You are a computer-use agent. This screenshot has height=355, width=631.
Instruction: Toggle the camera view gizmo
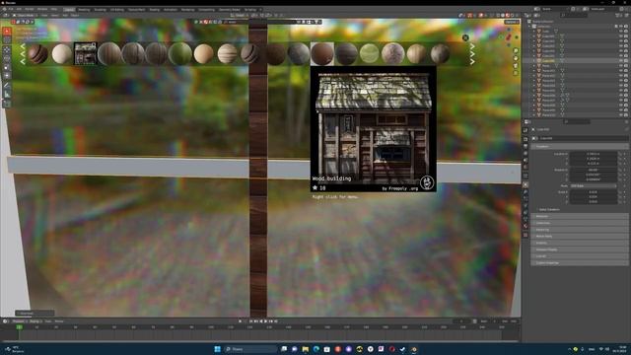[515, 66]
